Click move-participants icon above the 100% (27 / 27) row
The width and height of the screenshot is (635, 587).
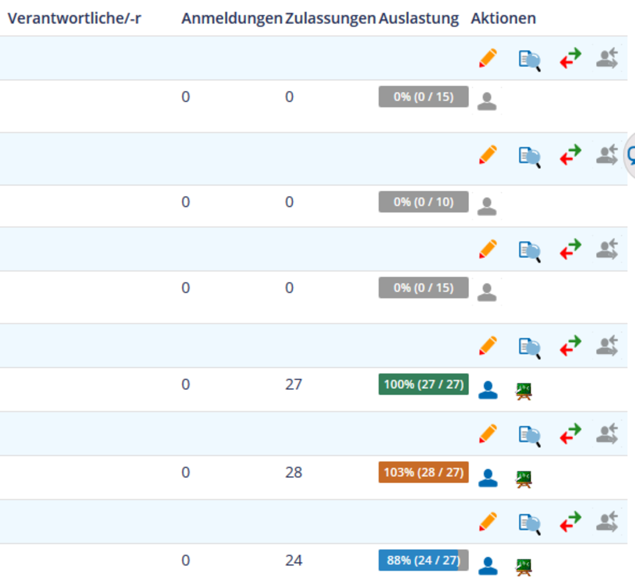pyautogui.click(x=607, y=346)
